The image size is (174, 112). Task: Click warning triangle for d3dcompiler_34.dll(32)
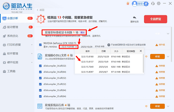click(x=157, y=66)
